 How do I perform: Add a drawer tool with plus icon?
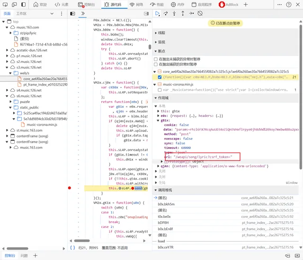(35, 256)
